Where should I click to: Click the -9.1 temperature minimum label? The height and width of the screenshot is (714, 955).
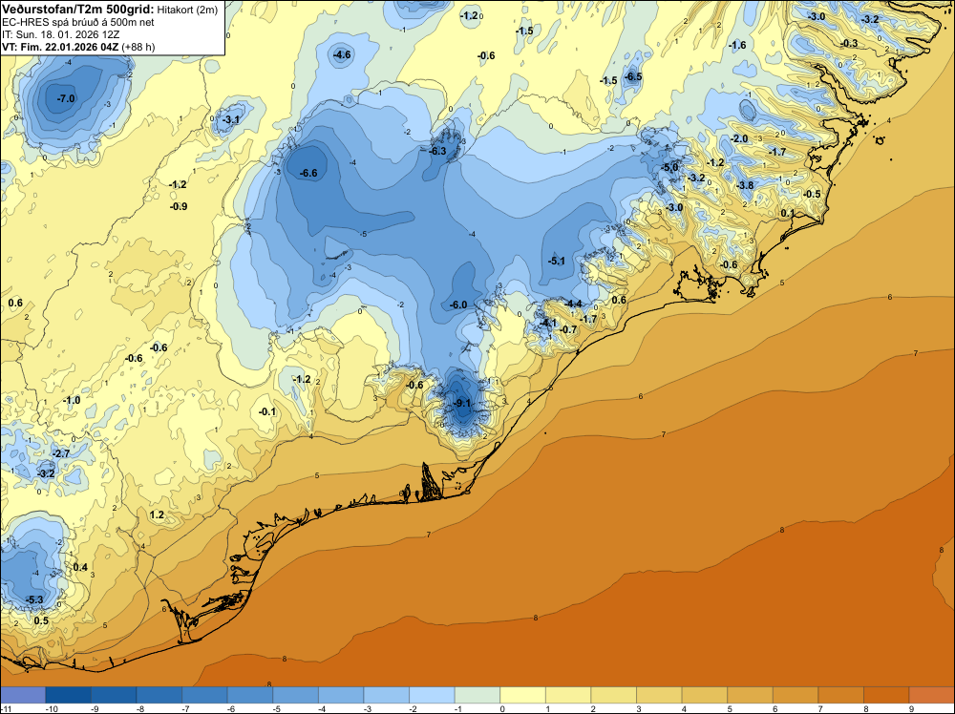462,403
